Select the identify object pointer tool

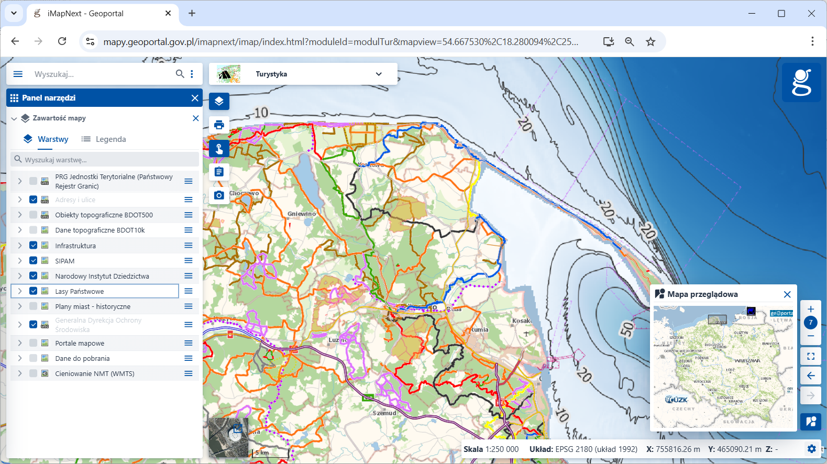pyautogui.click(x=219, y=149)
